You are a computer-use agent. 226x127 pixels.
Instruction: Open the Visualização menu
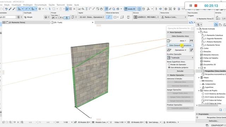pyautogui.click(x=16, y=5)
